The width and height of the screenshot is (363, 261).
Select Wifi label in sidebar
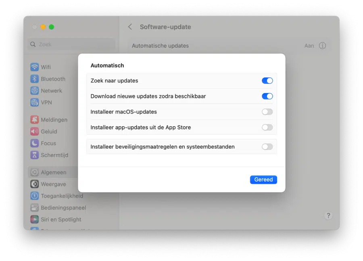pyautogui.click(x=46, y=67)
